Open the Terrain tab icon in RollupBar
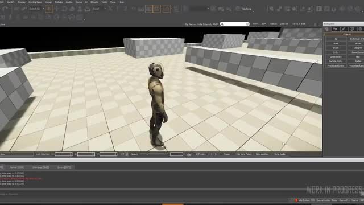Image resolution: width=364 pixels, height=205 pixels. [x=335, y=29]
